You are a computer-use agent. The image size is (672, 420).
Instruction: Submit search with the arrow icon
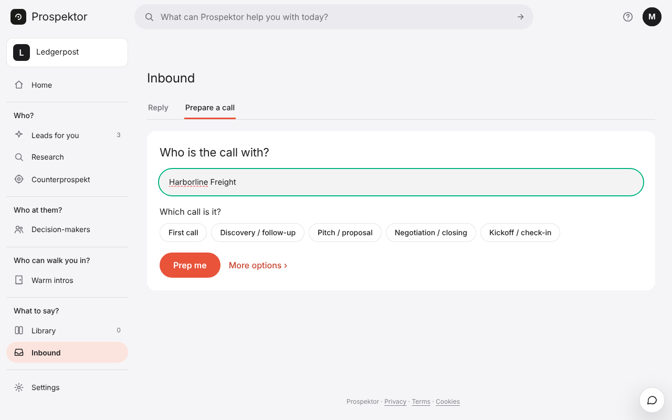[520, 17]
